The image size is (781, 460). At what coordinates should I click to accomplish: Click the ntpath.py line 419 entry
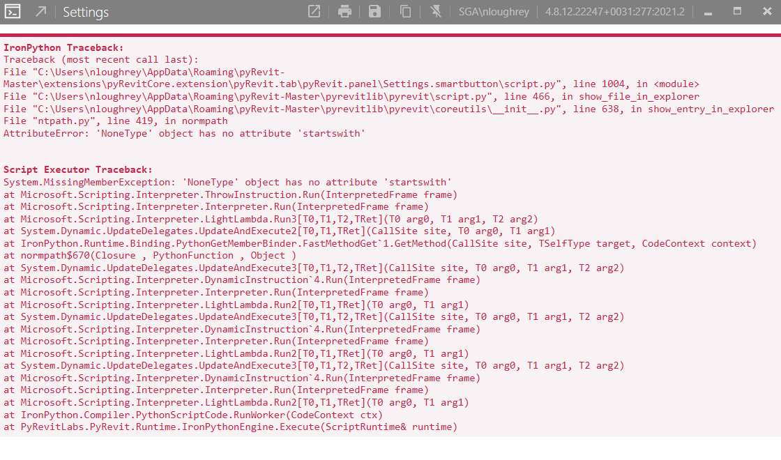pos(119,121)
